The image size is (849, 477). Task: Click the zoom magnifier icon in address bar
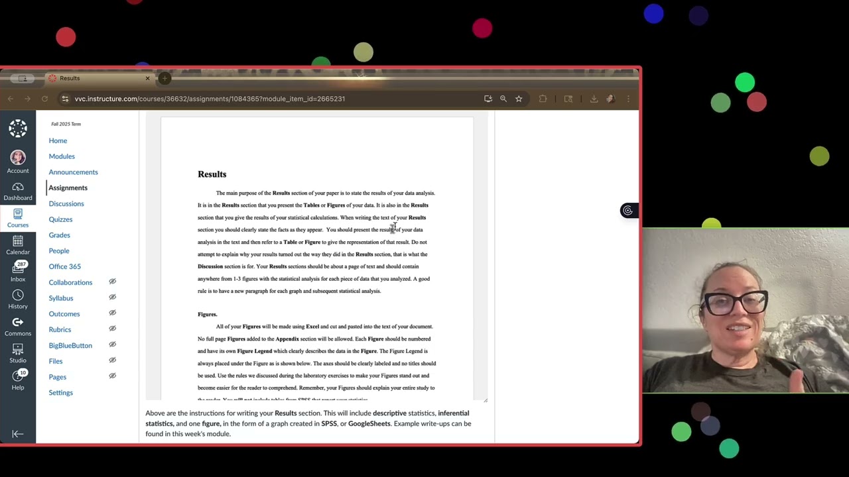point(503,99)
